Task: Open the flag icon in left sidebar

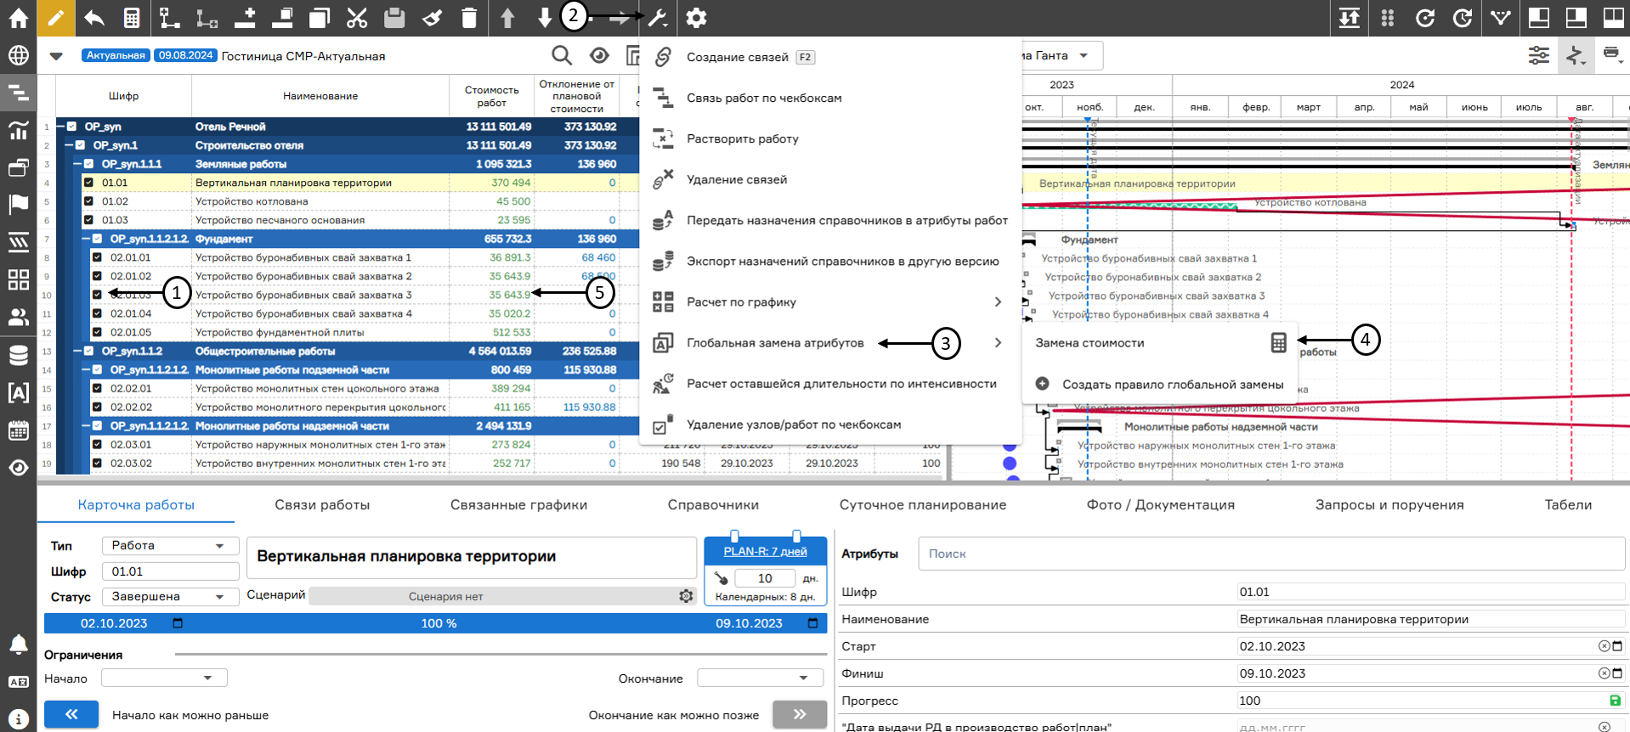Action: click(x=18, y=205)
